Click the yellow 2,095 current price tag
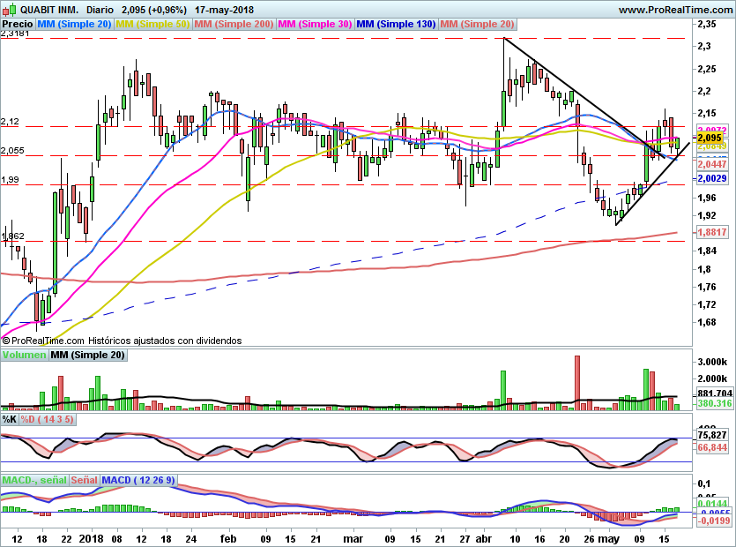Viewport: 736px width, 547px height. [710, 139]
